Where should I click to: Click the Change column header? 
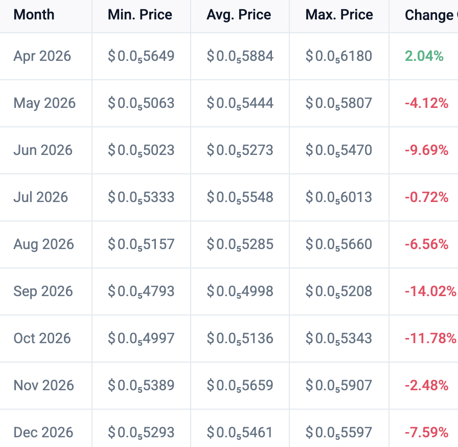coord(429,15)
